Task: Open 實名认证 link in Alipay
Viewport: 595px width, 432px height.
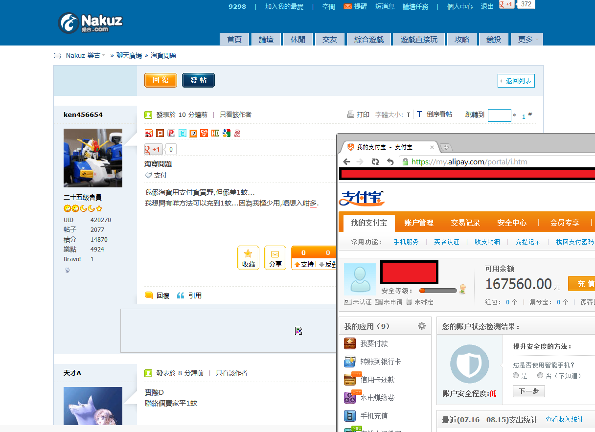Action: coord(447,242)
